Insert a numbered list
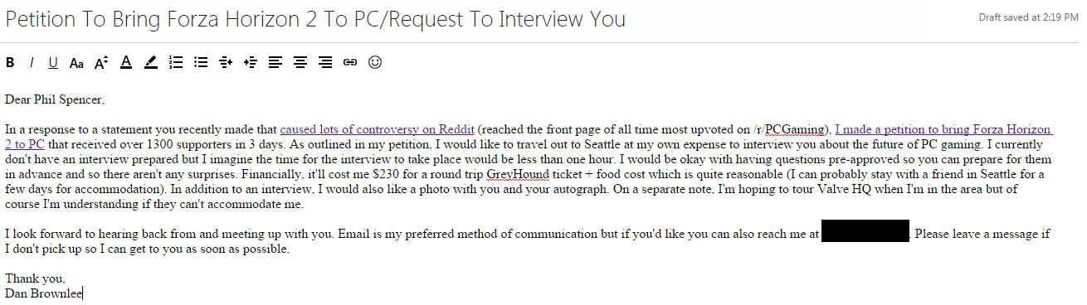Image resolution: width=1087 pixels, height=305 pixels. (175, 62)
